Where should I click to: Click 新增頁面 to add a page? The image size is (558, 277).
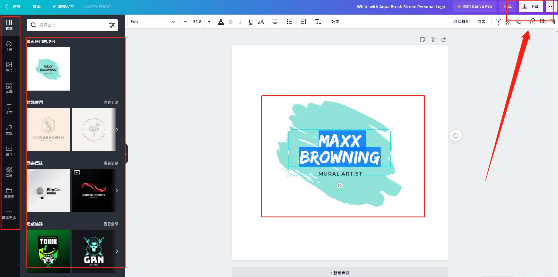pos(340,273)
